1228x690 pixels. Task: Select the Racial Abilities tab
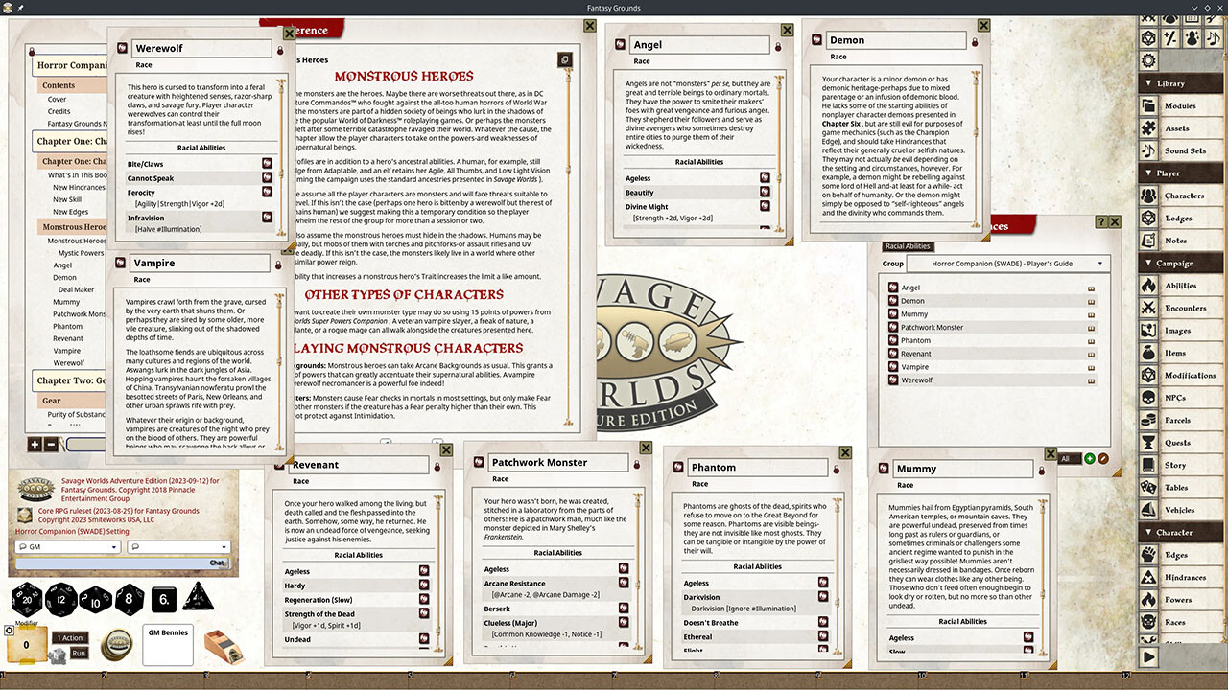[x=908, y=246]
